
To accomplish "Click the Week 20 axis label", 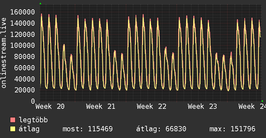I will tap(50, 107).
